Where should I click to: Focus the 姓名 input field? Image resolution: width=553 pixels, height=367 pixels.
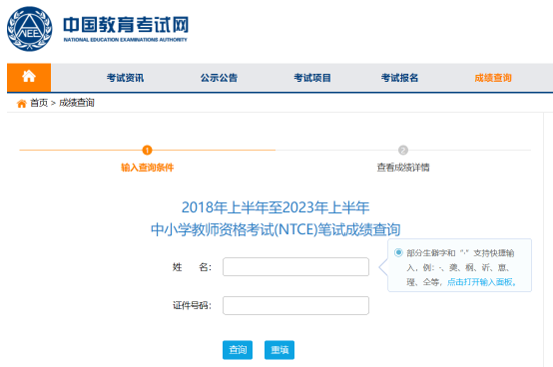[295, 267]
